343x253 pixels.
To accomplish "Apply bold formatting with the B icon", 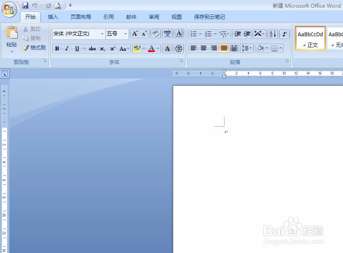I will point(57,48).
